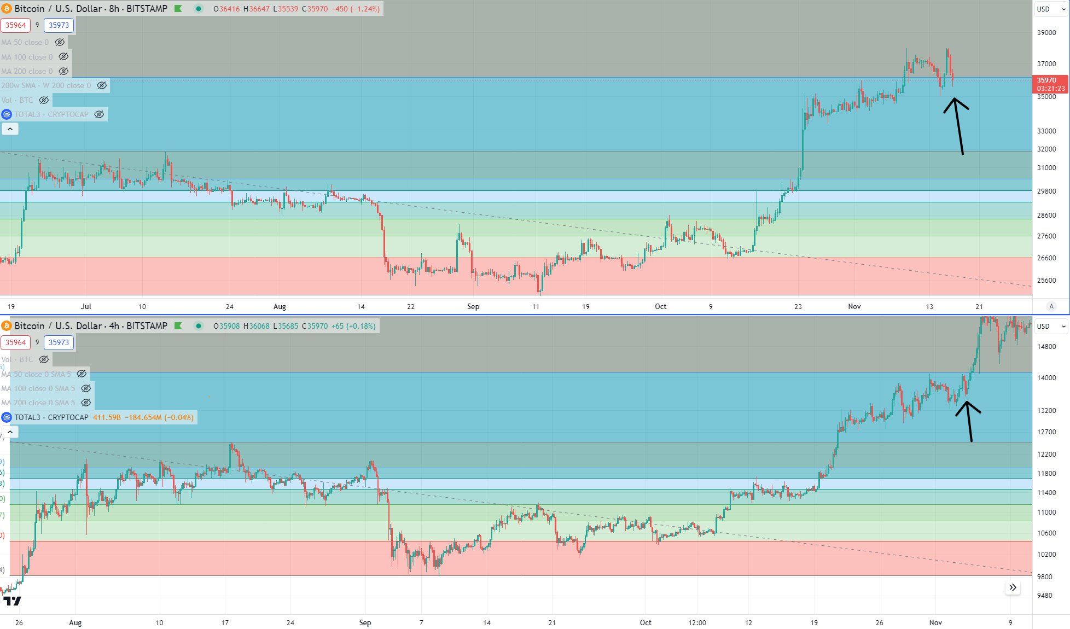Click the green flag icon in 4h chart header
1070x629 pixels.
178,326
